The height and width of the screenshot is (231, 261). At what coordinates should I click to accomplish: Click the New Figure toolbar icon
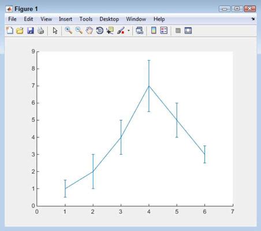click(x=10, y=31)
